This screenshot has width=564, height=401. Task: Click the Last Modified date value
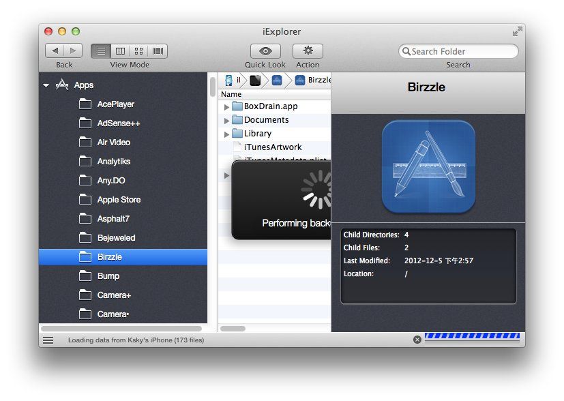pos(439,261)
